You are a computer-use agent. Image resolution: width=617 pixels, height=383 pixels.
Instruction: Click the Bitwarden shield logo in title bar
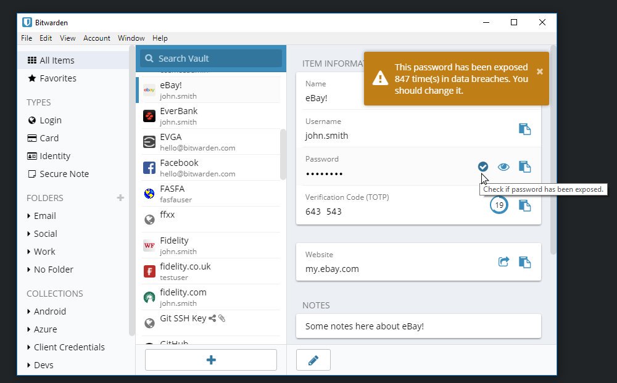27,22
